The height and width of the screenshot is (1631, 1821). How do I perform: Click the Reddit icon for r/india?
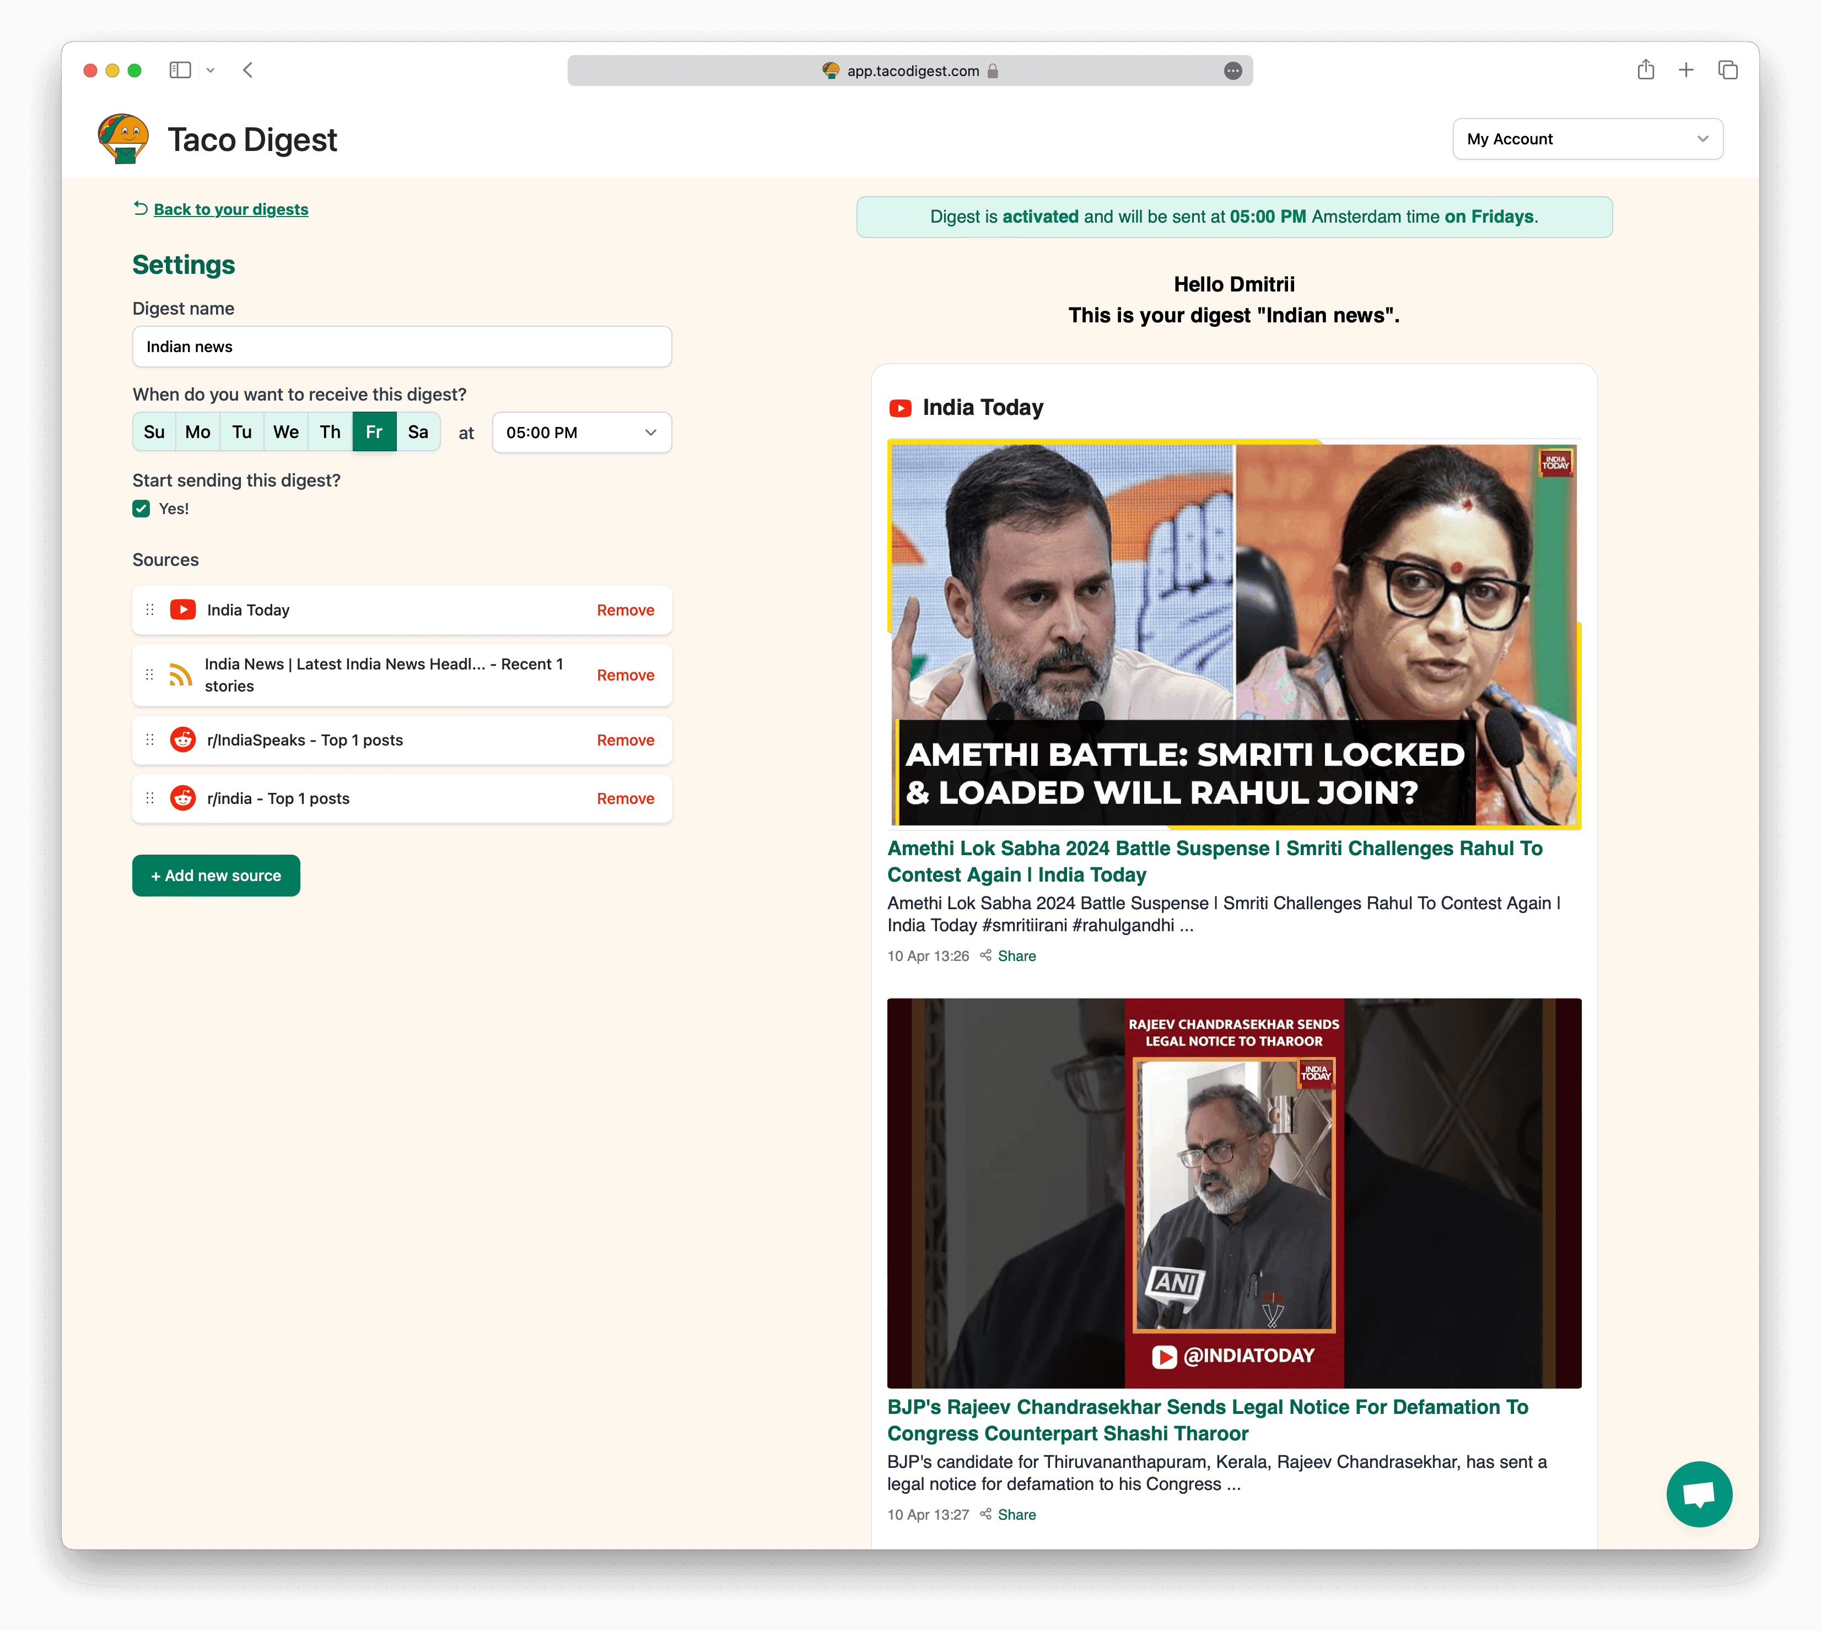pyautogui.click(x=183, y=798)
